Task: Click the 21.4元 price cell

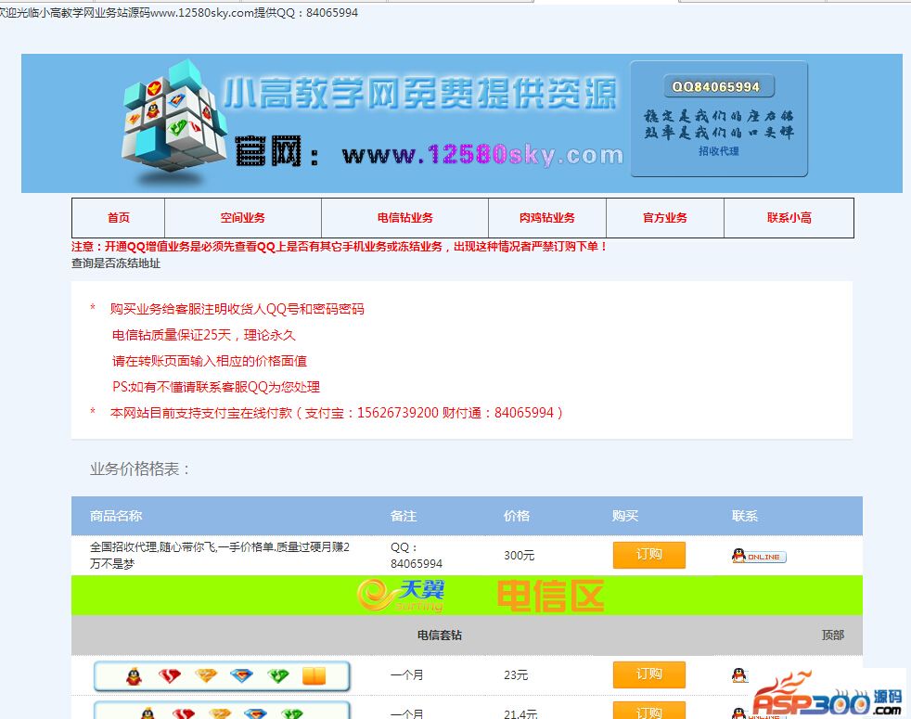Action: (x=520, y=713)
